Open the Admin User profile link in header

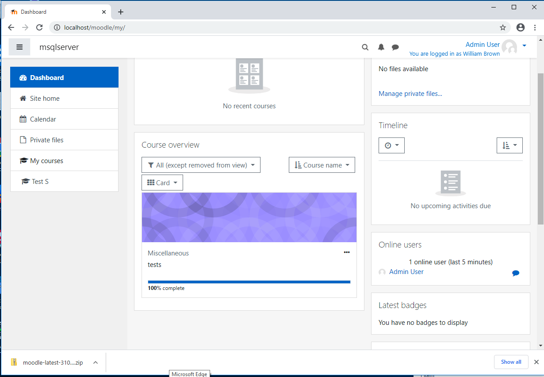483,44
